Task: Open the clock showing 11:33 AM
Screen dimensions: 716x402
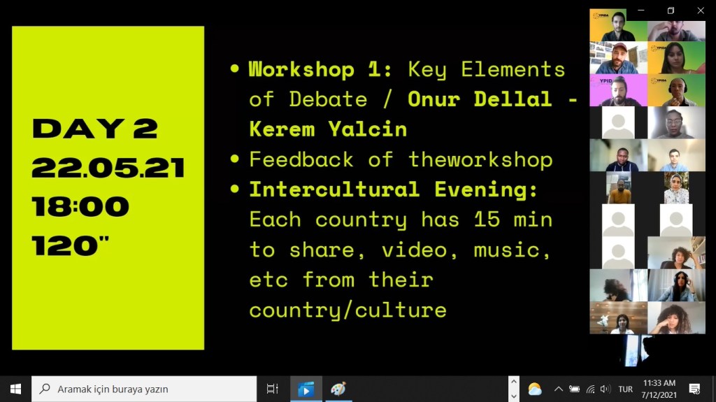Action: pyautogui.click(x=658, y=389)
